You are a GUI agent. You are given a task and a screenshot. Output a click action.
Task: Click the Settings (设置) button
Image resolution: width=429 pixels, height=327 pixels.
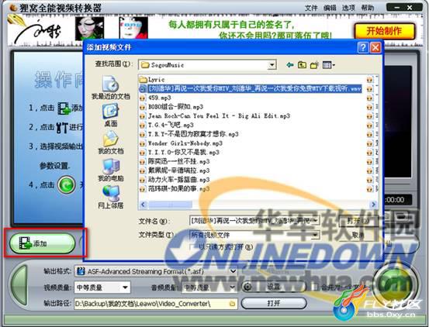tap(274, 287)
